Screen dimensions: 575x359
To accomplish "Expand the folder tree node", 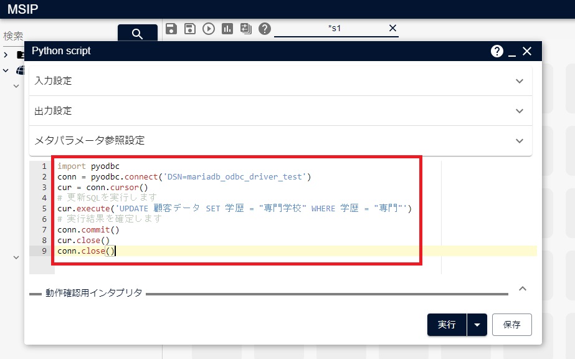I will 6,55.
